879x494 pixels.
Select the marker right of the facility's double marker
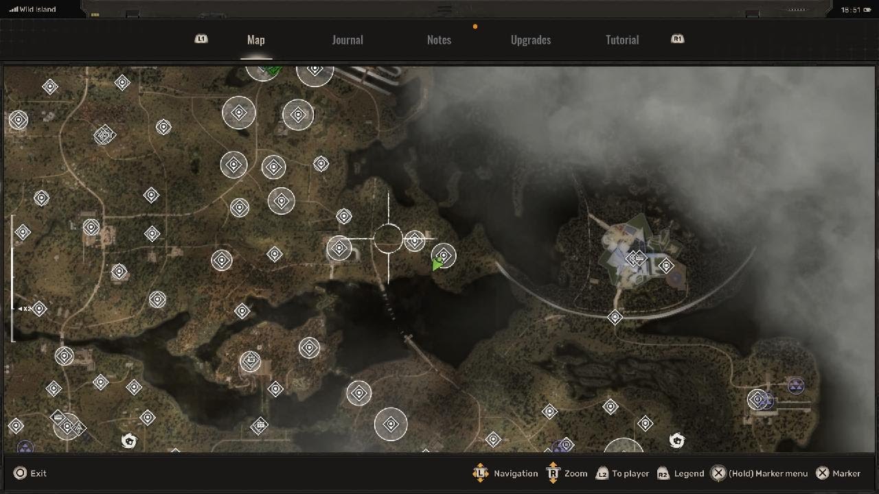click(666, 266)
